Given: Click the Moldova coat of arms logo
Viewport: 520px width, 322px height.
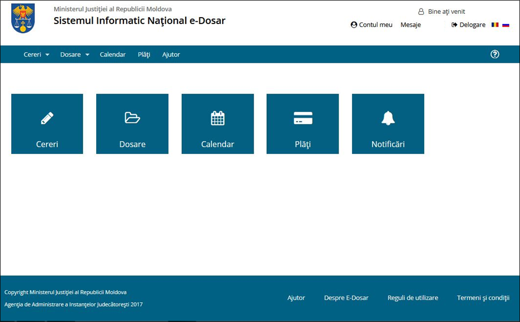Looking at the screenshot, I should tap(23, 18).
